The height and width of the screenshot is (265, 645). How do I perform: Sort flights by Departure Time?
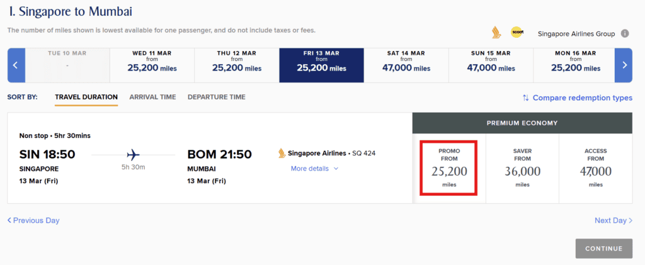point(216,97)
